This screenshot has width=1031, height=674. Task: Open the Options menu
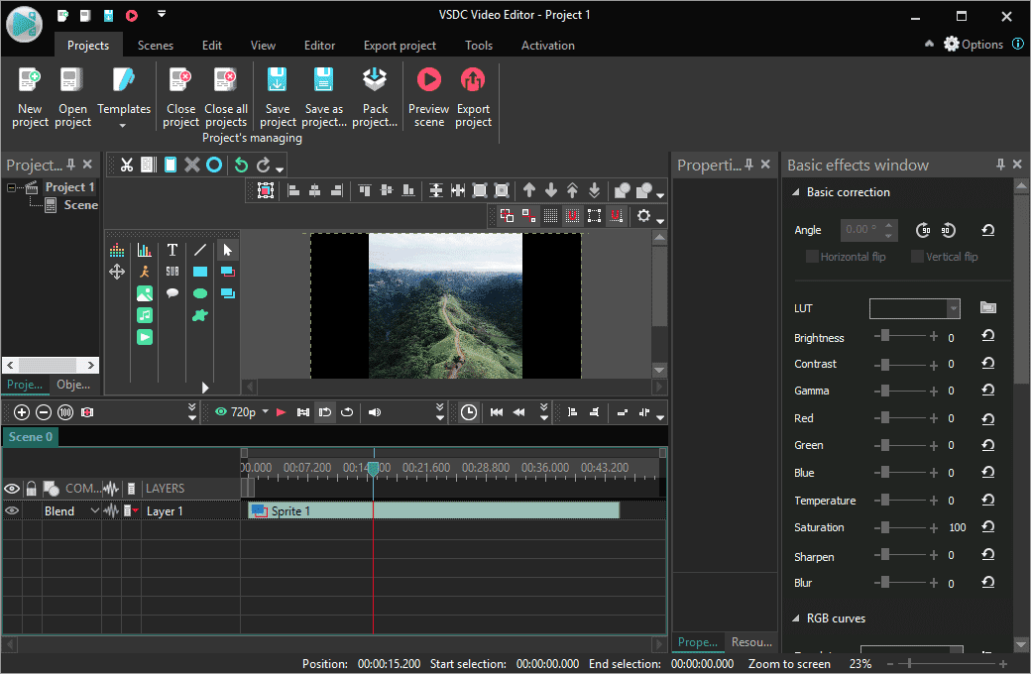pos(974,44)
